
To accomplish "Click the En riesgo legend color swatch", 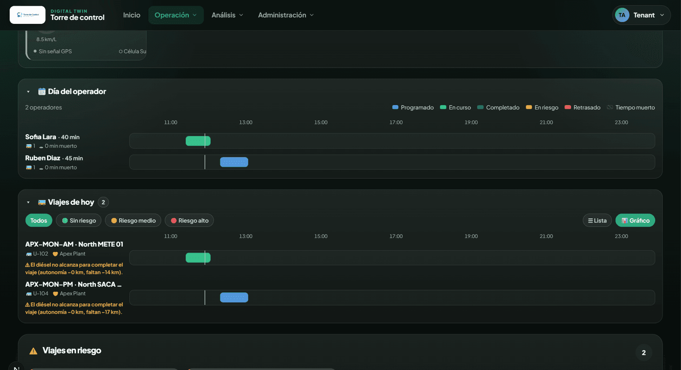I will point(529,107).
